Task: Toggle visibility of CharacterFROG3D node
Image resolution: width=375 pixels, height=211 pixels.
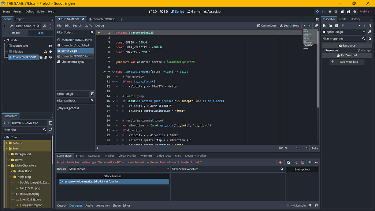Action: tap(50, 58)
